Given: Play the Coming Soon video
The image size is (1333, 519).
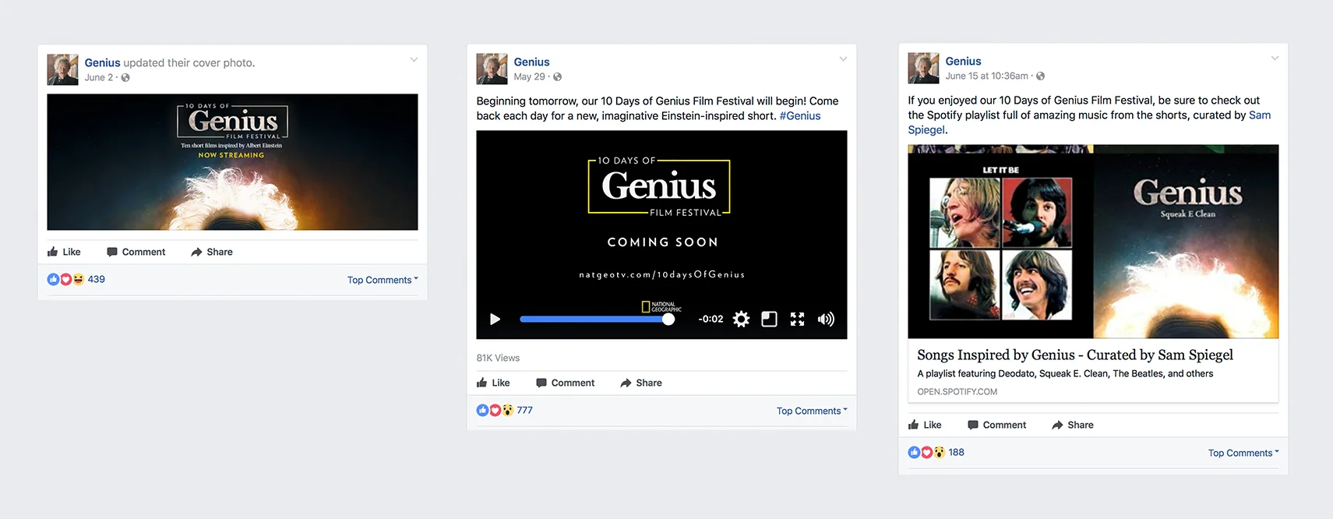Looking at the screenshot, I should click(495, 319).
